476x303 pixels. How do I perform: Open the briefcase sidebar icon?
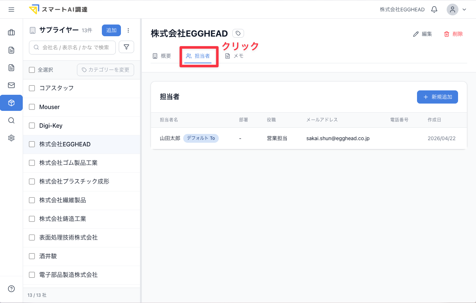click(11, 32)
